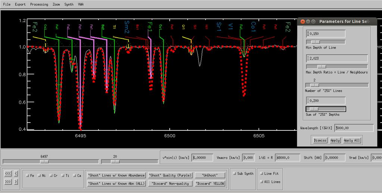Focus the Vrad [km/s] input field
The image size is (382, 193).
click(x=376, y=158)
